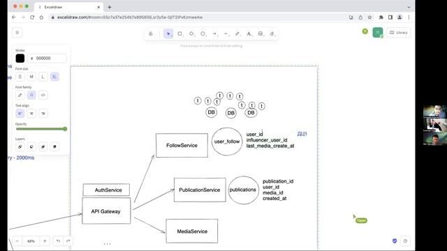Toggle the canvas lock tool
Image resolution: width=447 pixels, height=251 pixels.
point(151,34)
